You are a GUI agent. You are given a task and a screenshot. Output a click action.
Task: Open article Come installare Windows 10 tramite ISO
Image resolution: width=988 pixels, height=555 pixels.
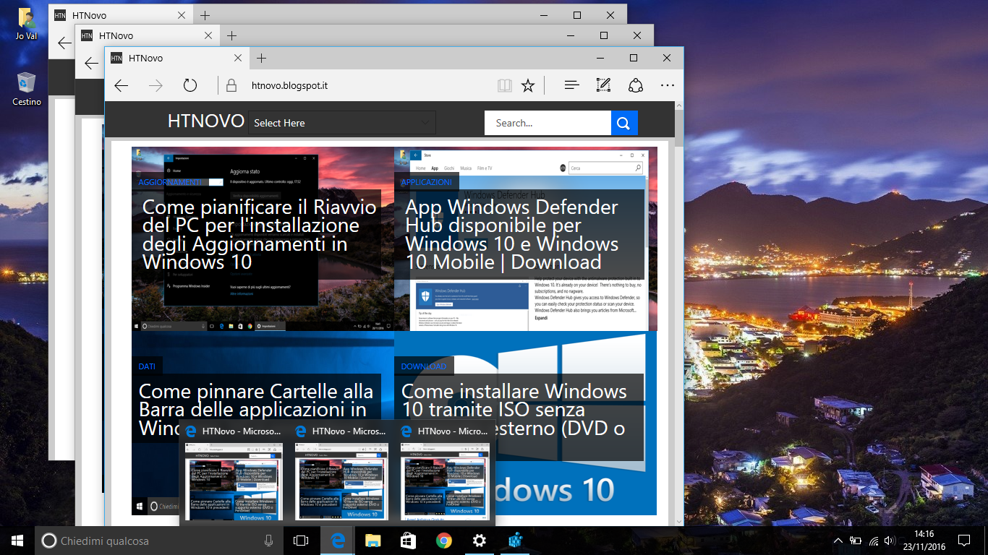click(x=514, y=410)
